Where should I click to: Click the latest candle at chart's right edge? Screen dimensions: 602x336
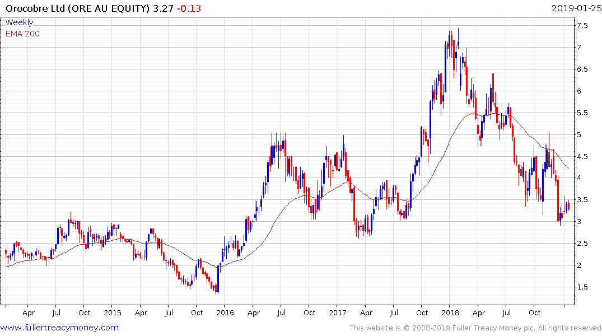coord(568,206)
